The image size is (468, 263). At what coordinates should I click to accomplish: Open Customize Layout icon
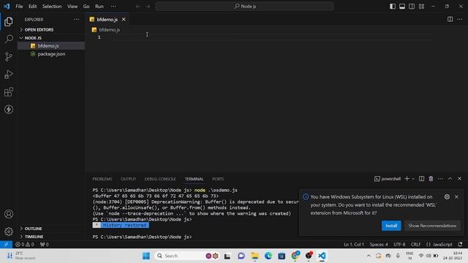pyautogui.click(x=421, y=7)
